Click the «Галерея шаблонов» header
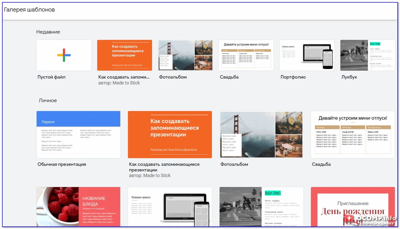 pyautogui.click(x=29, y=9)
